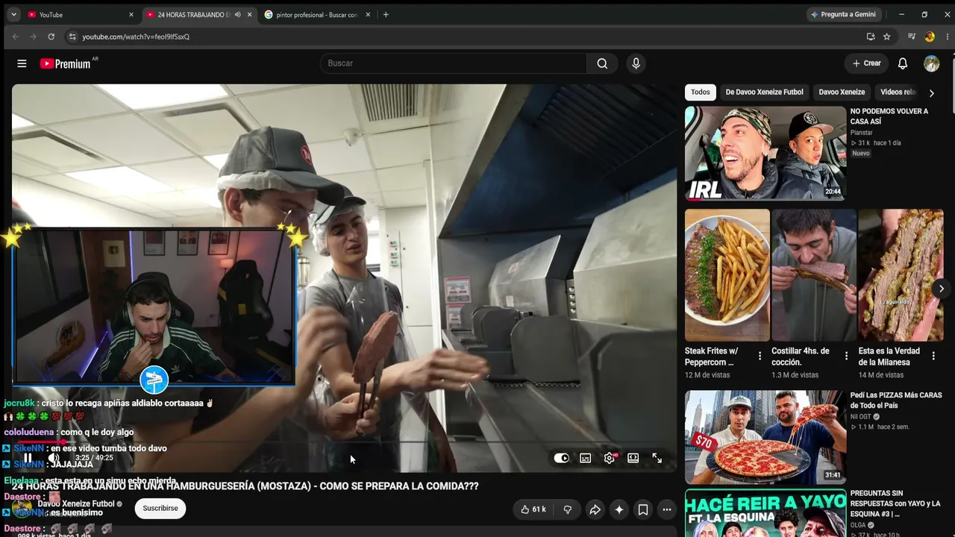Switch to the first YouTube browser tab
The image size is (955, 537).
pos(78,14)
